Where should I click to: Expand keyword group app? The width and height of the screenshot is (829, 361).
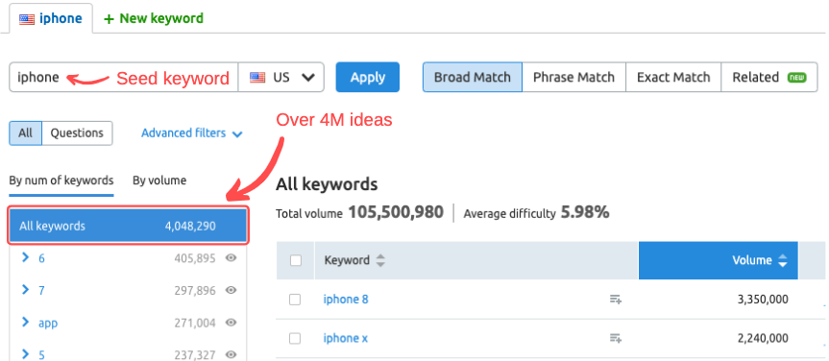click(x=25, y=322)
